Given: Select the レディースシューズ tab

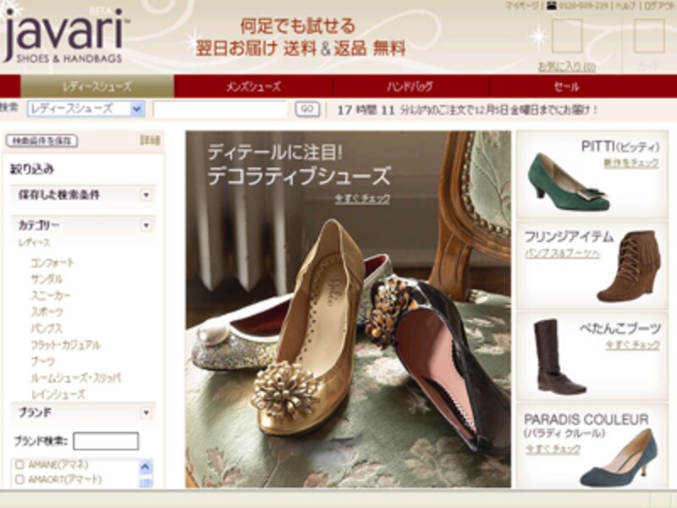Looking at the screenshot, I should coord(97,86).
